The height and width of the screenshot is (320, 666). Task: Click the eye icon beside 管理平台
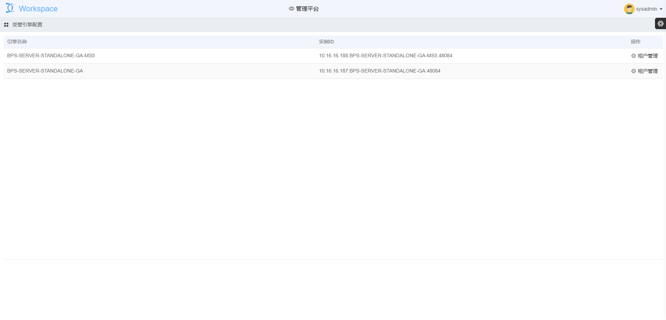point(292,9)
